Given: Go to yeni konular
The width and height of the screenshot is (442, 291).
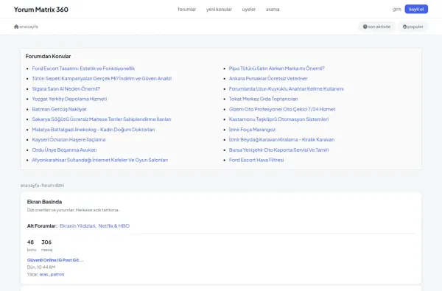Looking at the screenshot, I should tap(219, 10).
